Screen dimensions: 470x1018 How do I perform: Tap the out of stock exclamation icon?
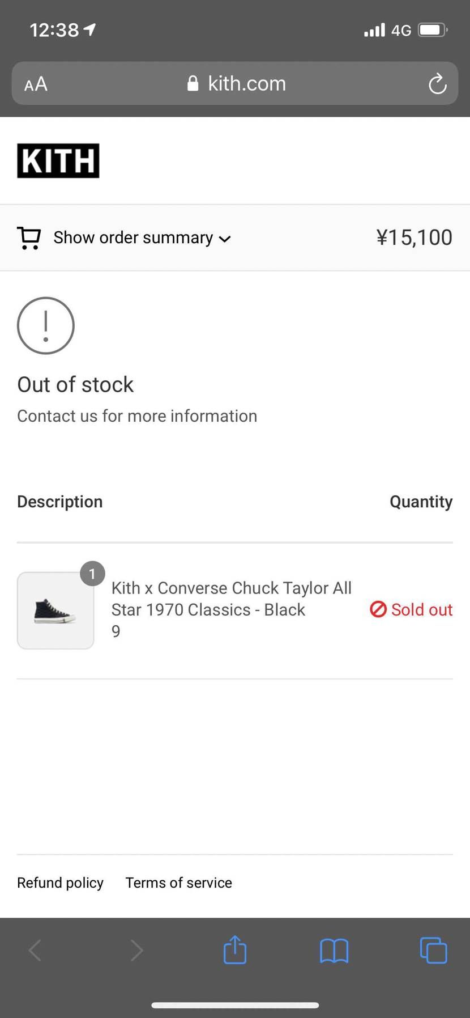[x=46, y=325]
